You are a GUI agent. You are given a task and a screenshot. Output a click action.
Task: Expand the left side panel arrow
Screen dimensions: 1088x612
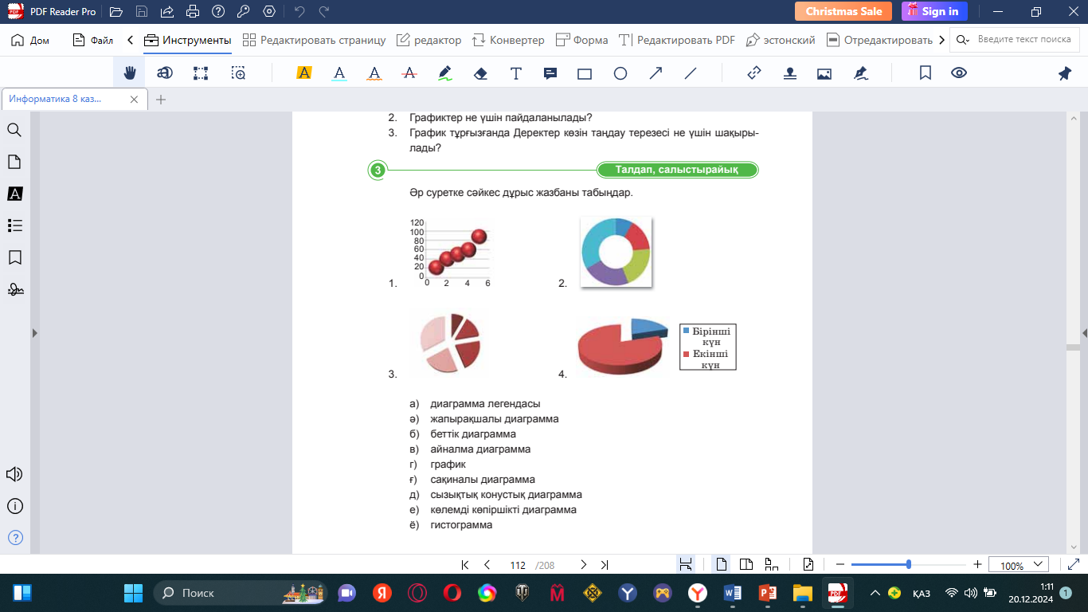click(34, 333)
